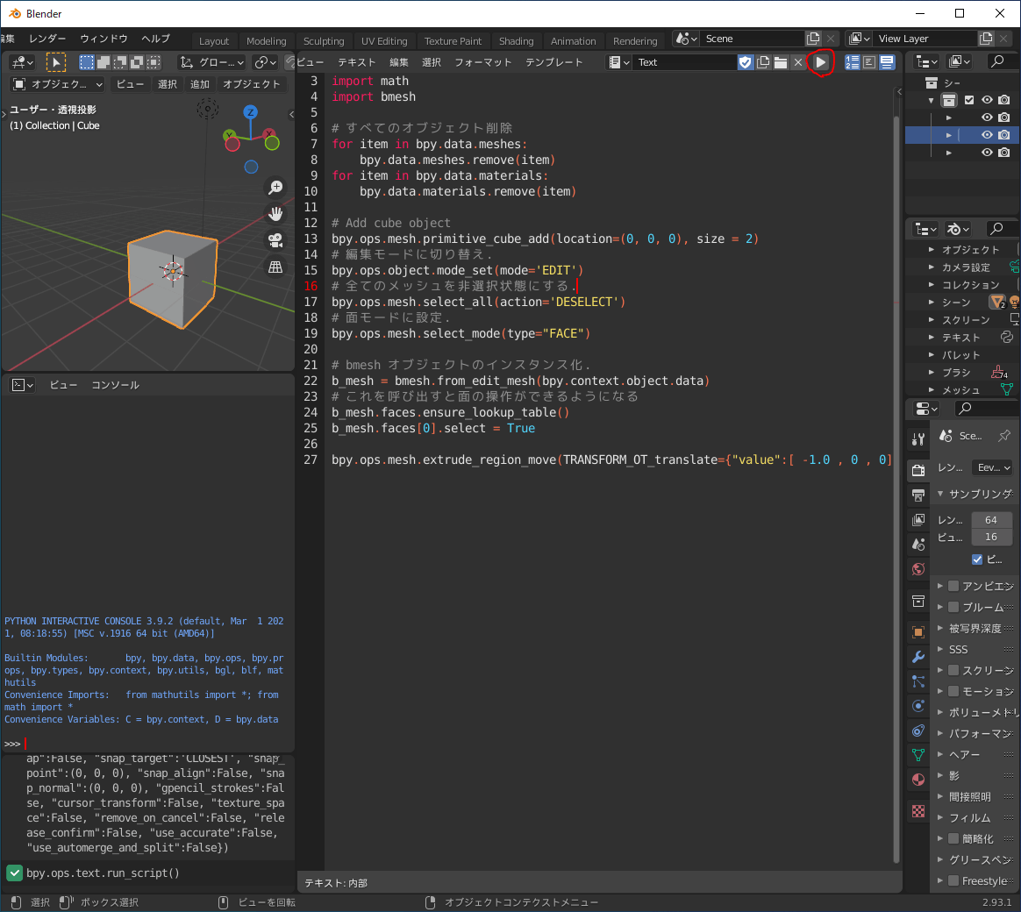
Task: Toggle word wrap in the text editor
Action: pos(869,62)
